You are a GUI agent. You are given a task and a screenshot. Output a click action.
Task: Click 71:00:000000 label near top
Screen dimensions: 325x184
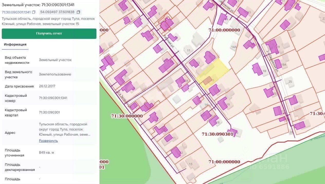[224, 30]
